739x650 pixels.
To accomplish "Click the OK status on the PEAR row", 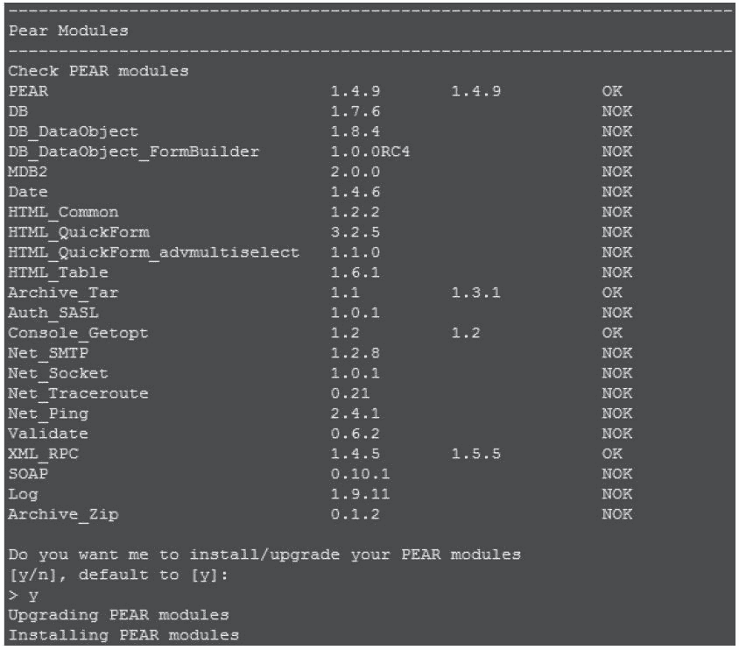I will (612, 91).
